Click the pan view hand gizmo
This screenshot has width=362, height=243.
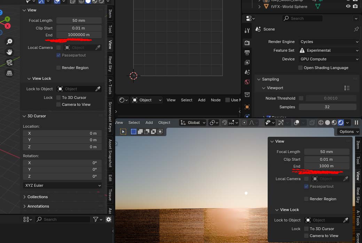coord(9,52)
